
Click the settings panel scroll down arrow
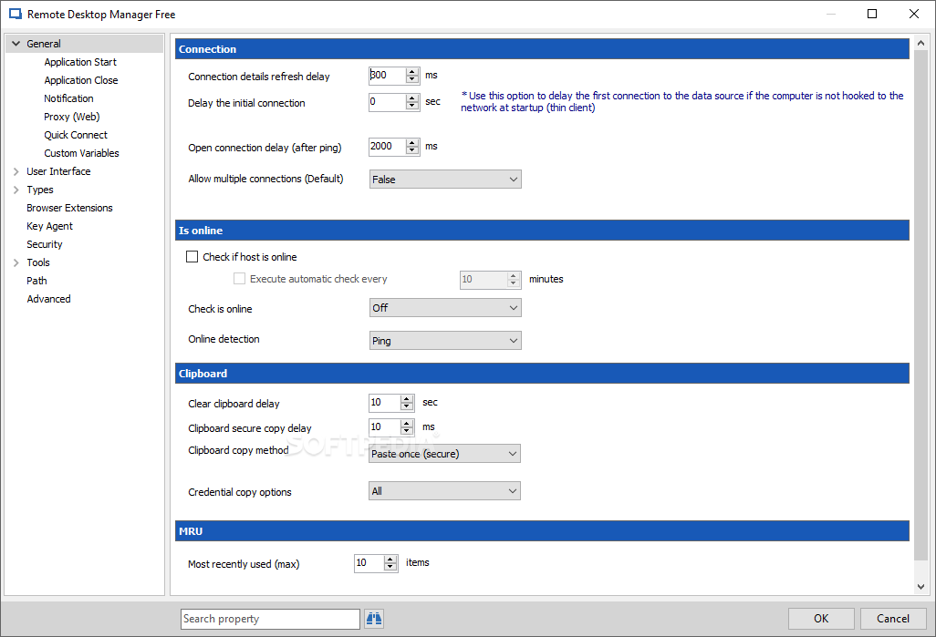coord(920,587)
